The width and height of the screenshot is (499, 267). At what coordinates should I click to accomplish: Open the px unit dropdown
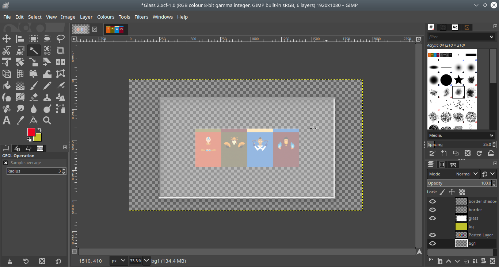coord(119,261)
